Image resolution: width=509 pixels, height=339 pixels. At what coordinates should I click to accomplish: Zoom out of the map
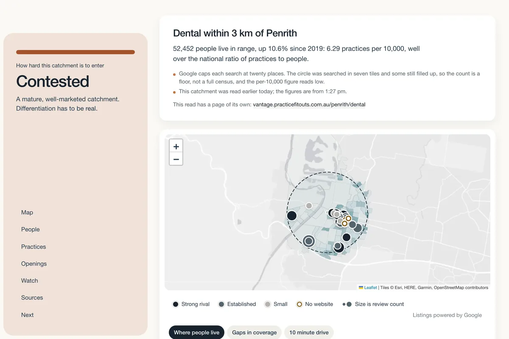point(176,159)
